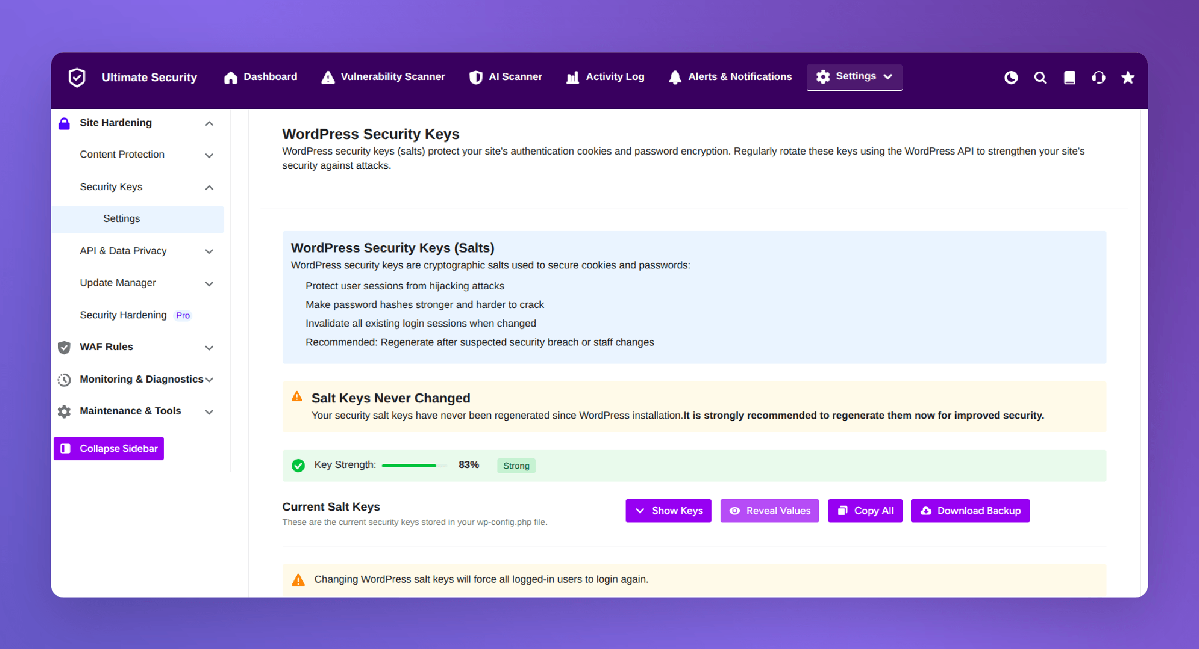Click the Vulnerability Scanner warning triangle icon
1199x649 pixels.
328,78
